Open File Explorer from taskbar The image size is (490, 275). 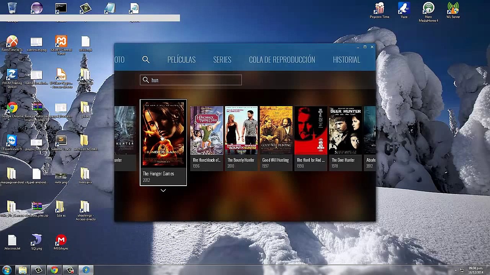[x=23, y=270]
